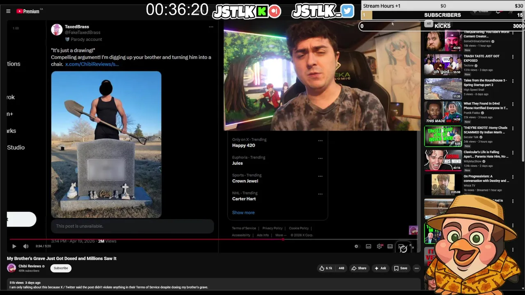Click the Kick logo in the stream overlay

[x=262, y=11]
